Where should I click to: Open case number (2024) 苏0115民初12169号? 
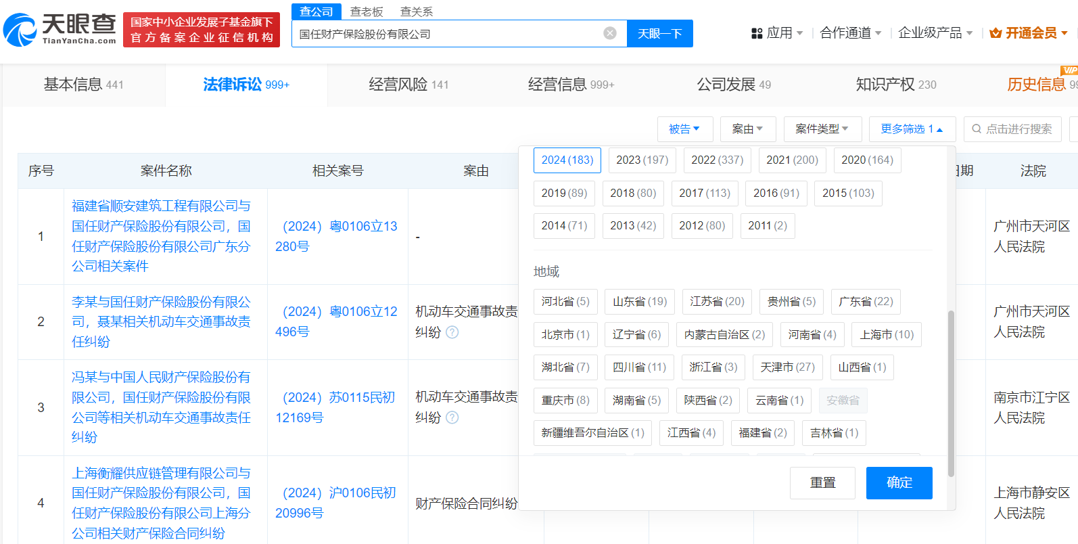click(335, 407)
